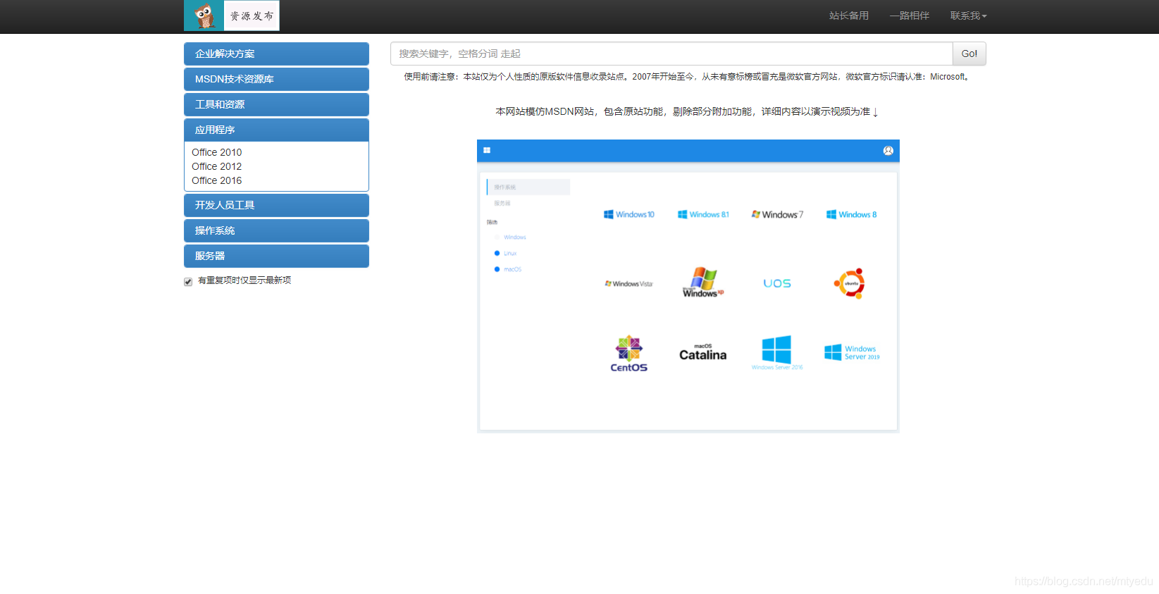The width and height of the screenshot is (1159, 594).
Task: Select Office 2010 in the application list
Action: pos(216,152)
